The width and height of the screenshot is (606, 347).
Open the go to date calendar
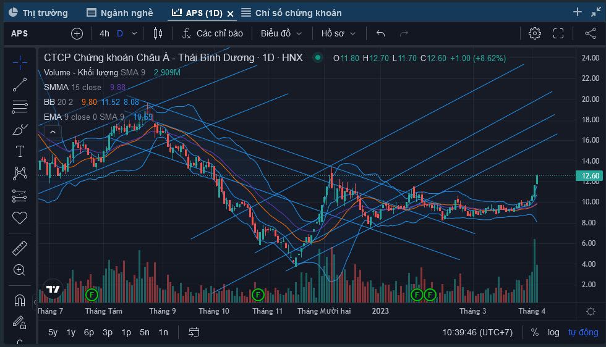(x=194, y=332)
